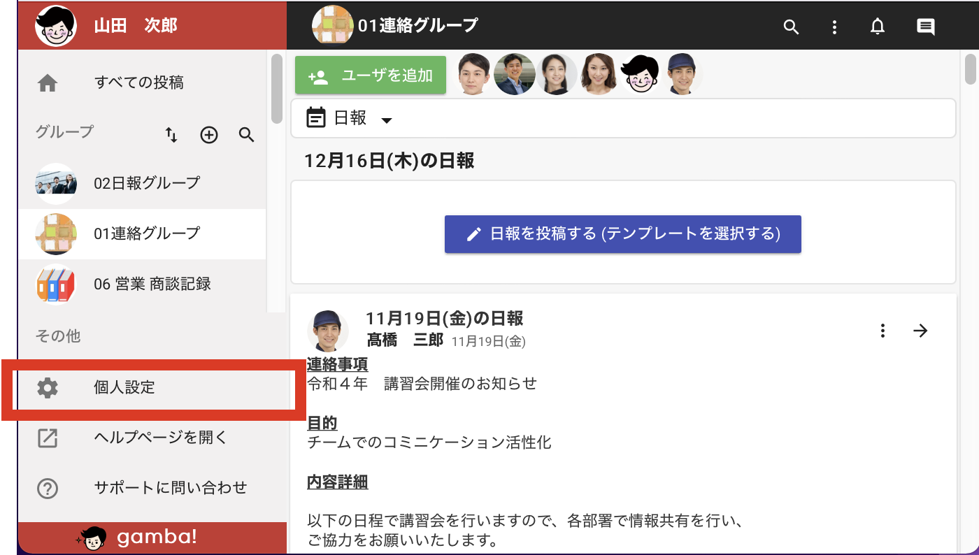979x555 pixels.
Task: Select 01連絡グループ in group list
Action: (x=143, y=234)
